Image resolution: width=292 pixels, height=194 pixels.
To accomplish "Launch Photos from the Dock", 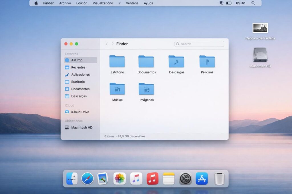I will pyautogui.click(x=119, y=179).
